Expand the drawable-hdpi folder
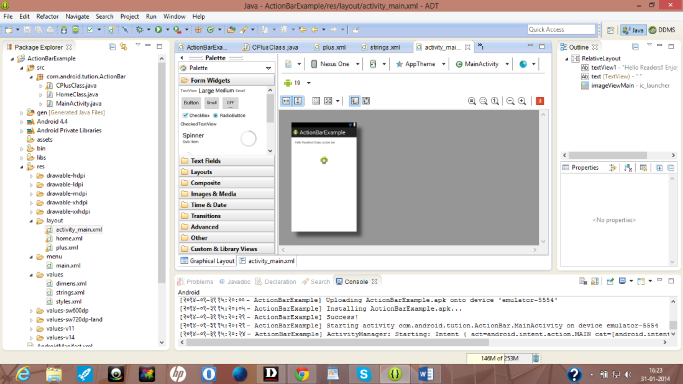 pos(31,176)
